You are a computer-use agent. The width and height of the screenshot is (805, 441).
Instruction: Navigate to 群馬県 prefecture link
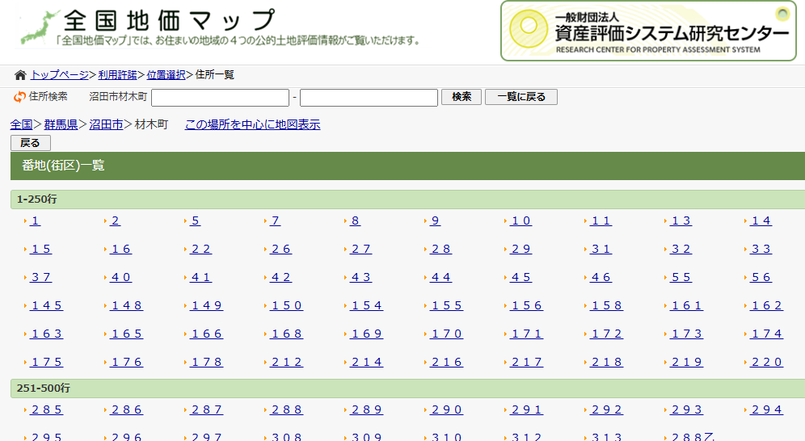click(61, 124)
